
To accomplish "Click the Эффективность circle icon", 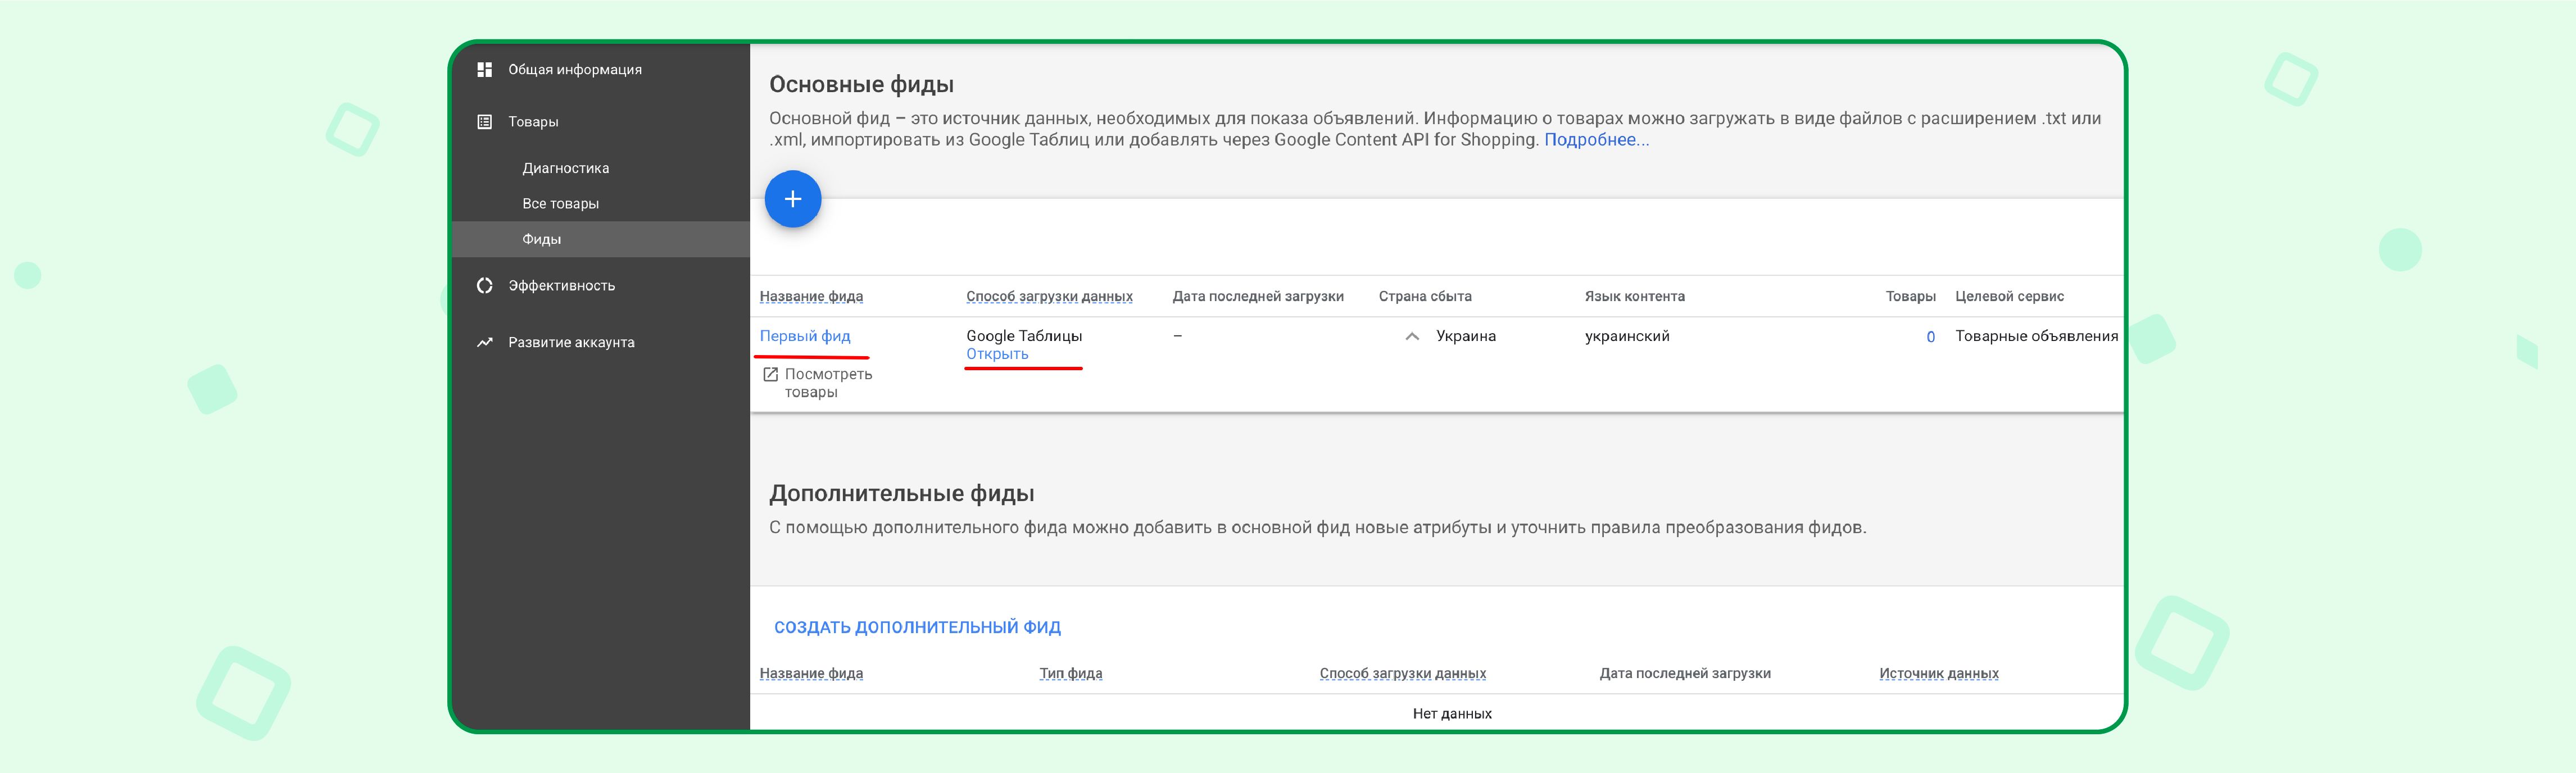I will click(x=484, y=286).
